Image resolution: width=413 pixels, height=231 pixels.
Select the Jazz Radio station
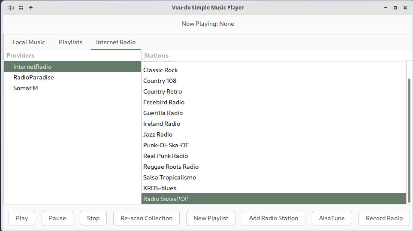coord(158,134)
